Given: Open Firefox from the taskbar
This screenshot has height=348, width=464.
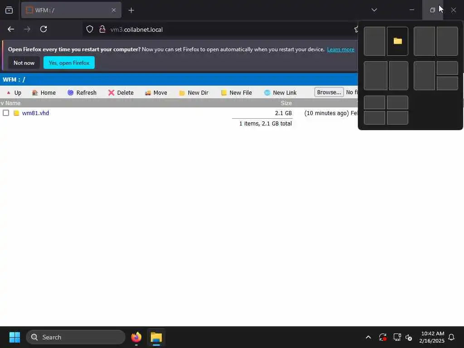Looking at the screenshot, I should coord(136,337).
